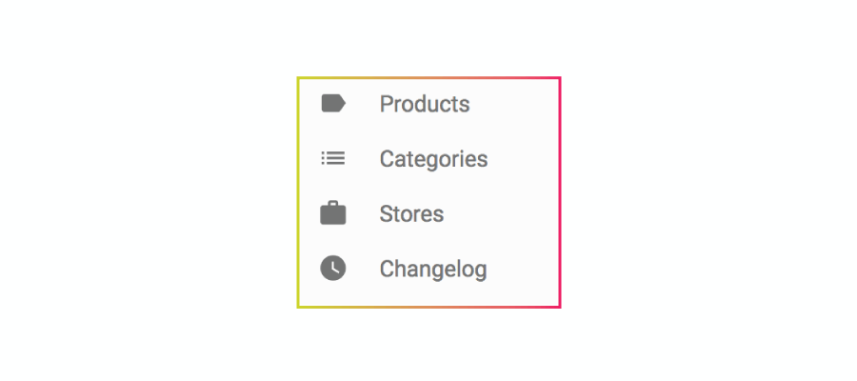Open the Stores text label

click(411, 213)
